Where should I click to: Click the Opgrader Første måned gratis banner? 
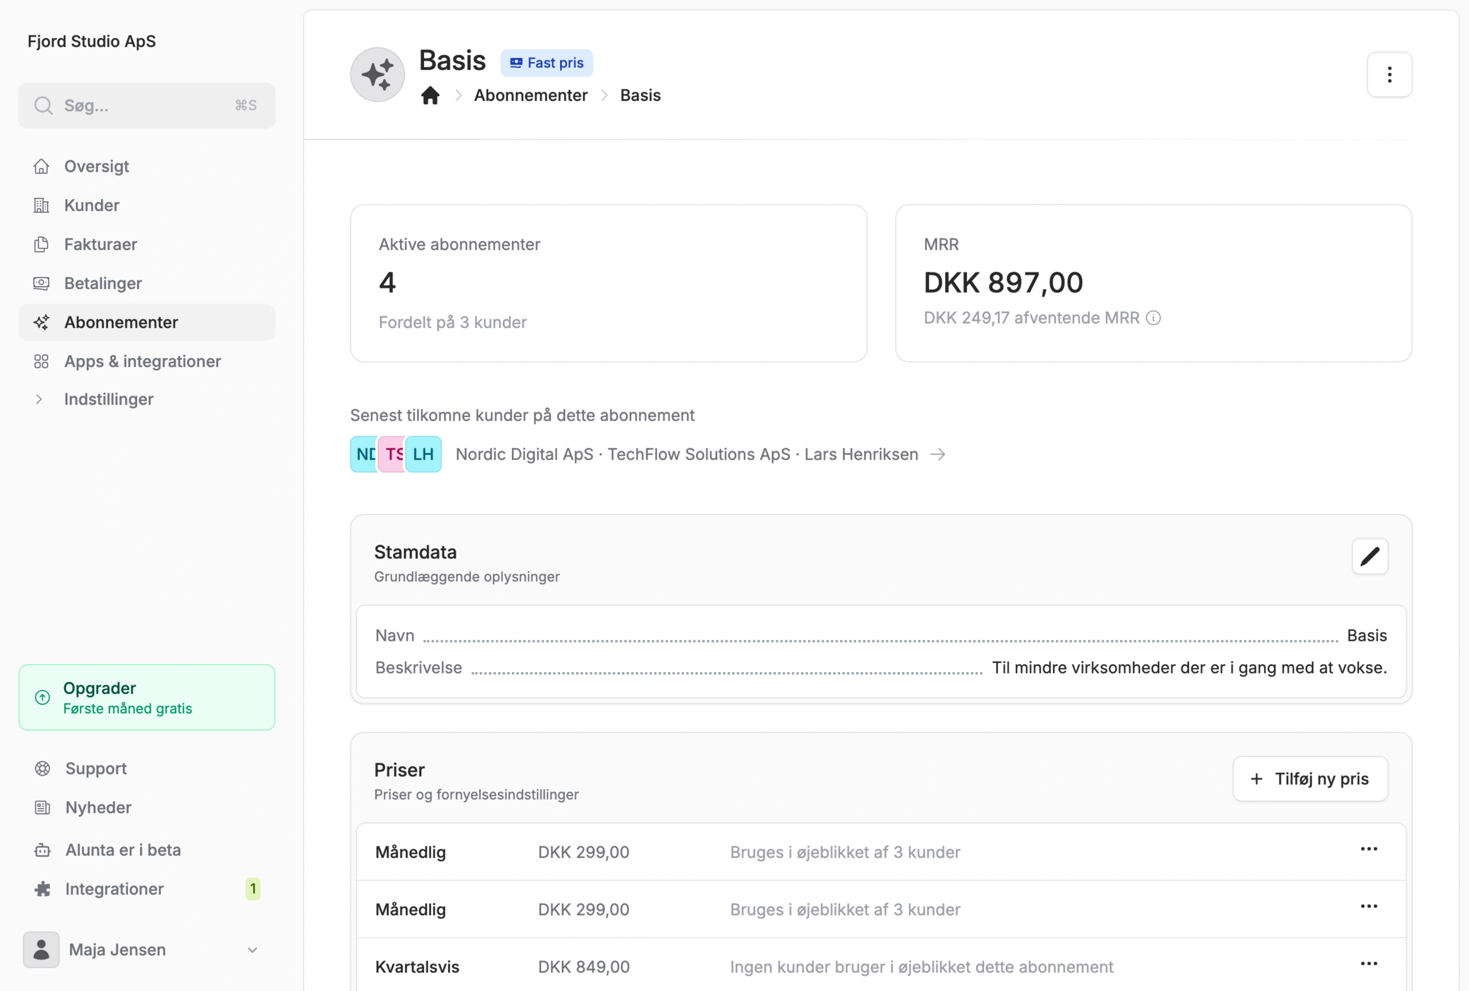click(x=146, y=697)
